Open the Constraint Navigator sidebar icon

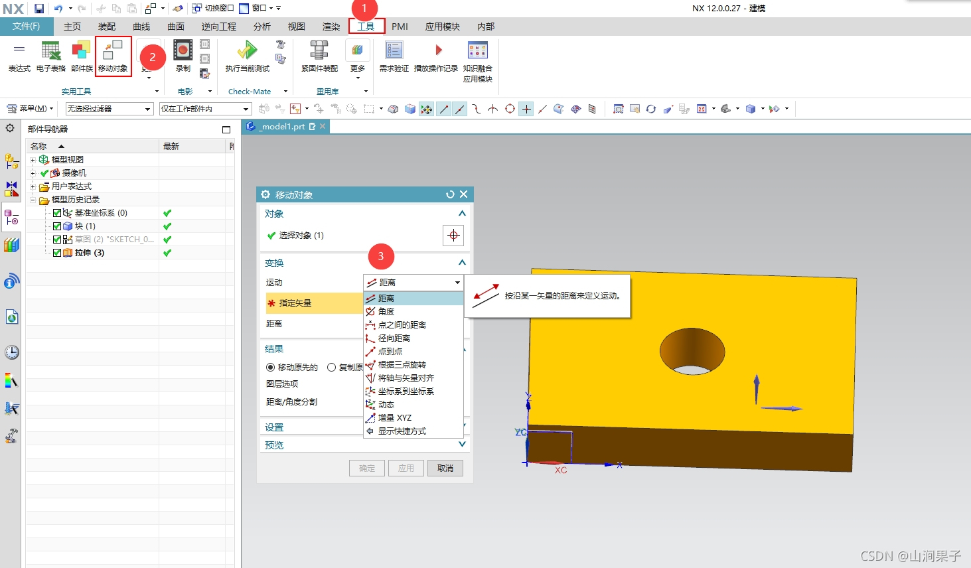pos(11,189)
